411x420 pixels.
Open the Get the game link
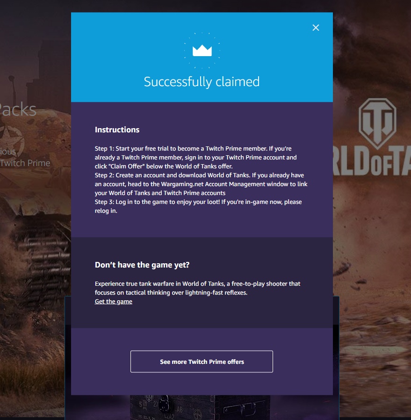coord(114,301)
